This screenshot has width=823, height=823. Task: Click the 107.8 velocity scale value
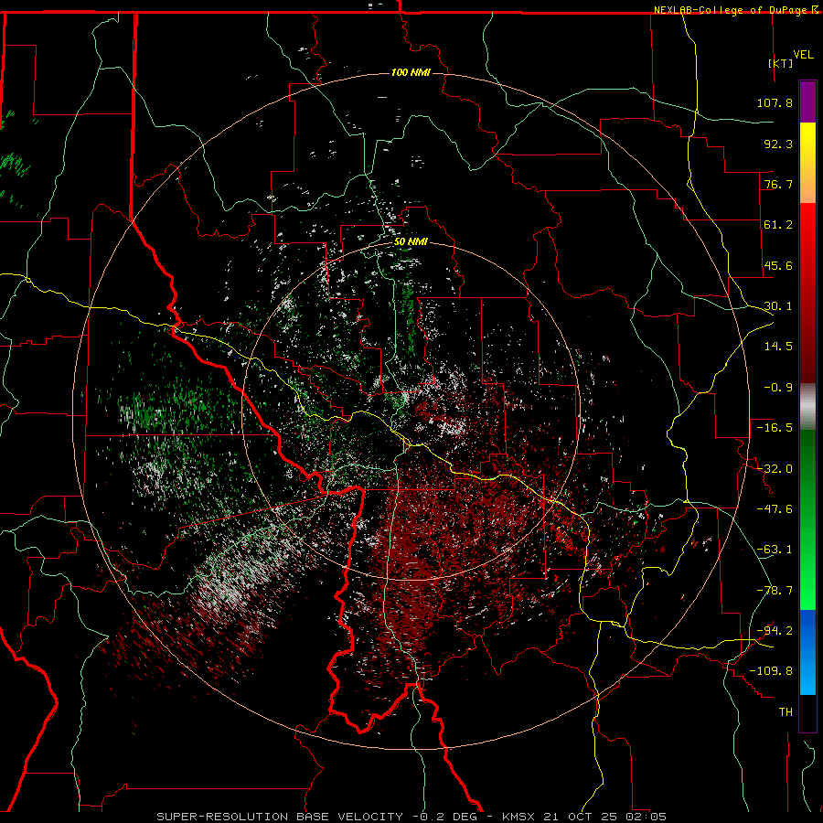[x=775, y=102]
